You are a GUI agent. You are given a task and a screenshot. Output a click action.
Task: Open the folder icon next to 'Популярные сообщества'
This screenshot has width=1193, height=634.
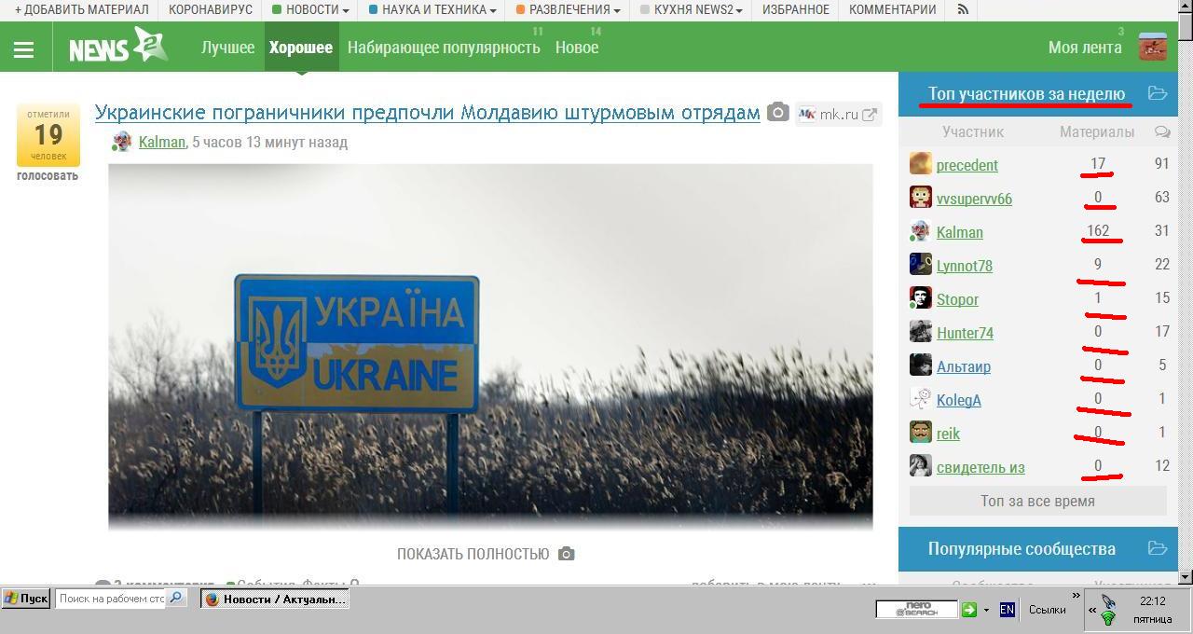1158,548
